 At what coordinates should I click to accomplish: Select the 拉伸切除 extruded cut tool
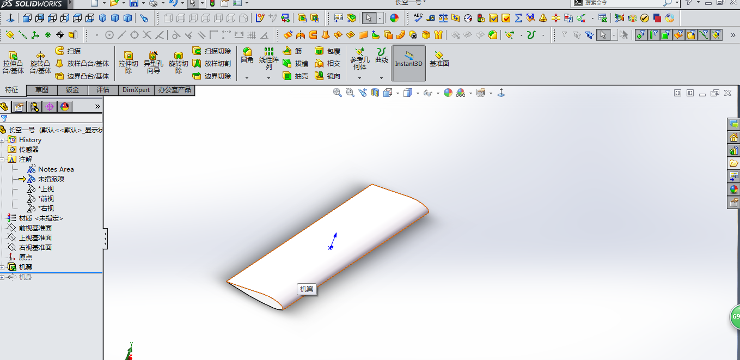click(129, 62)
